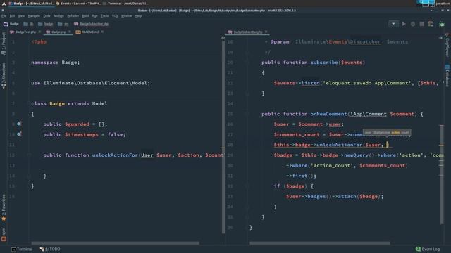Click the workspace pager in top panel
This screenshot has height=253, width=451.
tap(426, 4)
